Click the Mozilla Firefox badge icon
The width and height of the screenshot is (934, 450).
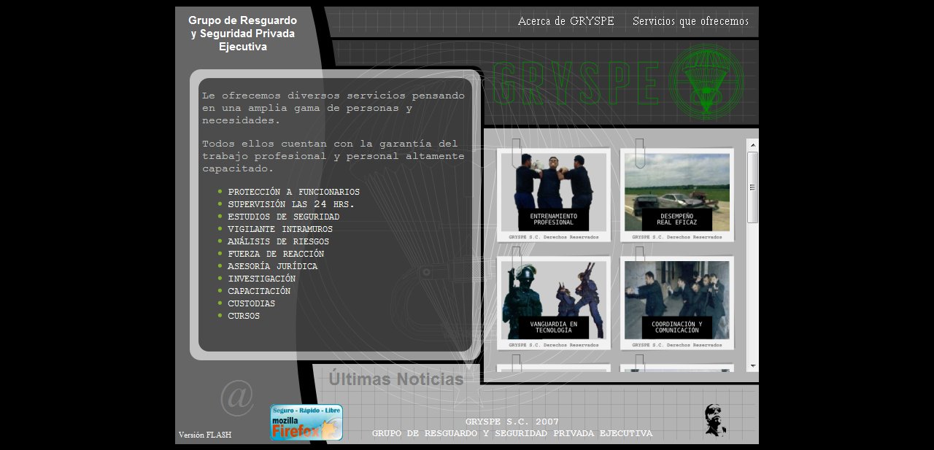pos(306,423)
